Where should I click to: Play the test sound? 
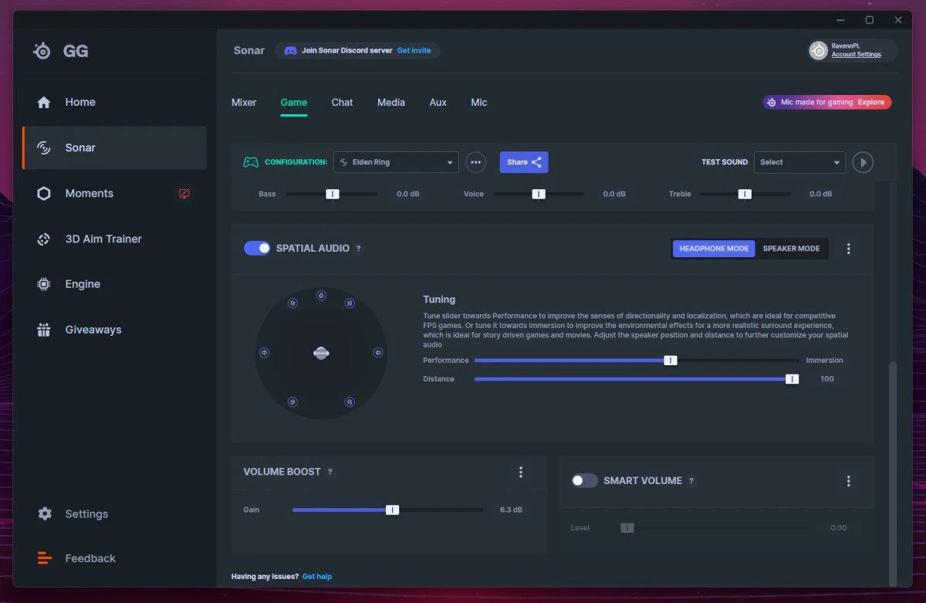pyautogui.click(x=863, y=162)
